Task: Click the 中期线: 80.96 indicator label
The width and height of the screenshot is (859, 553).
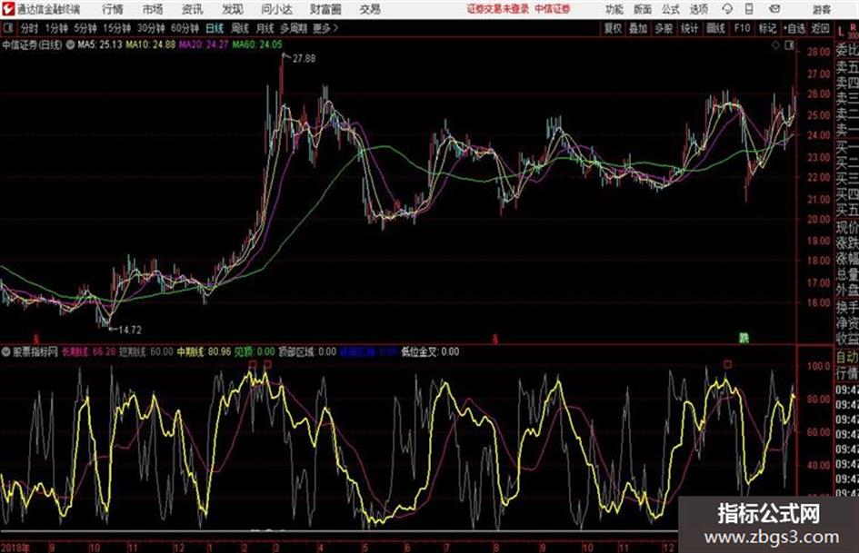Action: (204, 352)
